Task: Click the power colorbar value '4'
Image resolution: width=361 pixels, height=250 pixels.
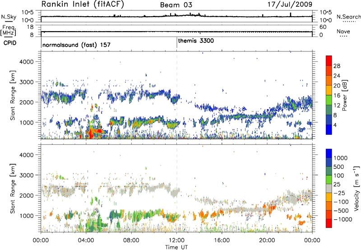Action: pos(335,125)
